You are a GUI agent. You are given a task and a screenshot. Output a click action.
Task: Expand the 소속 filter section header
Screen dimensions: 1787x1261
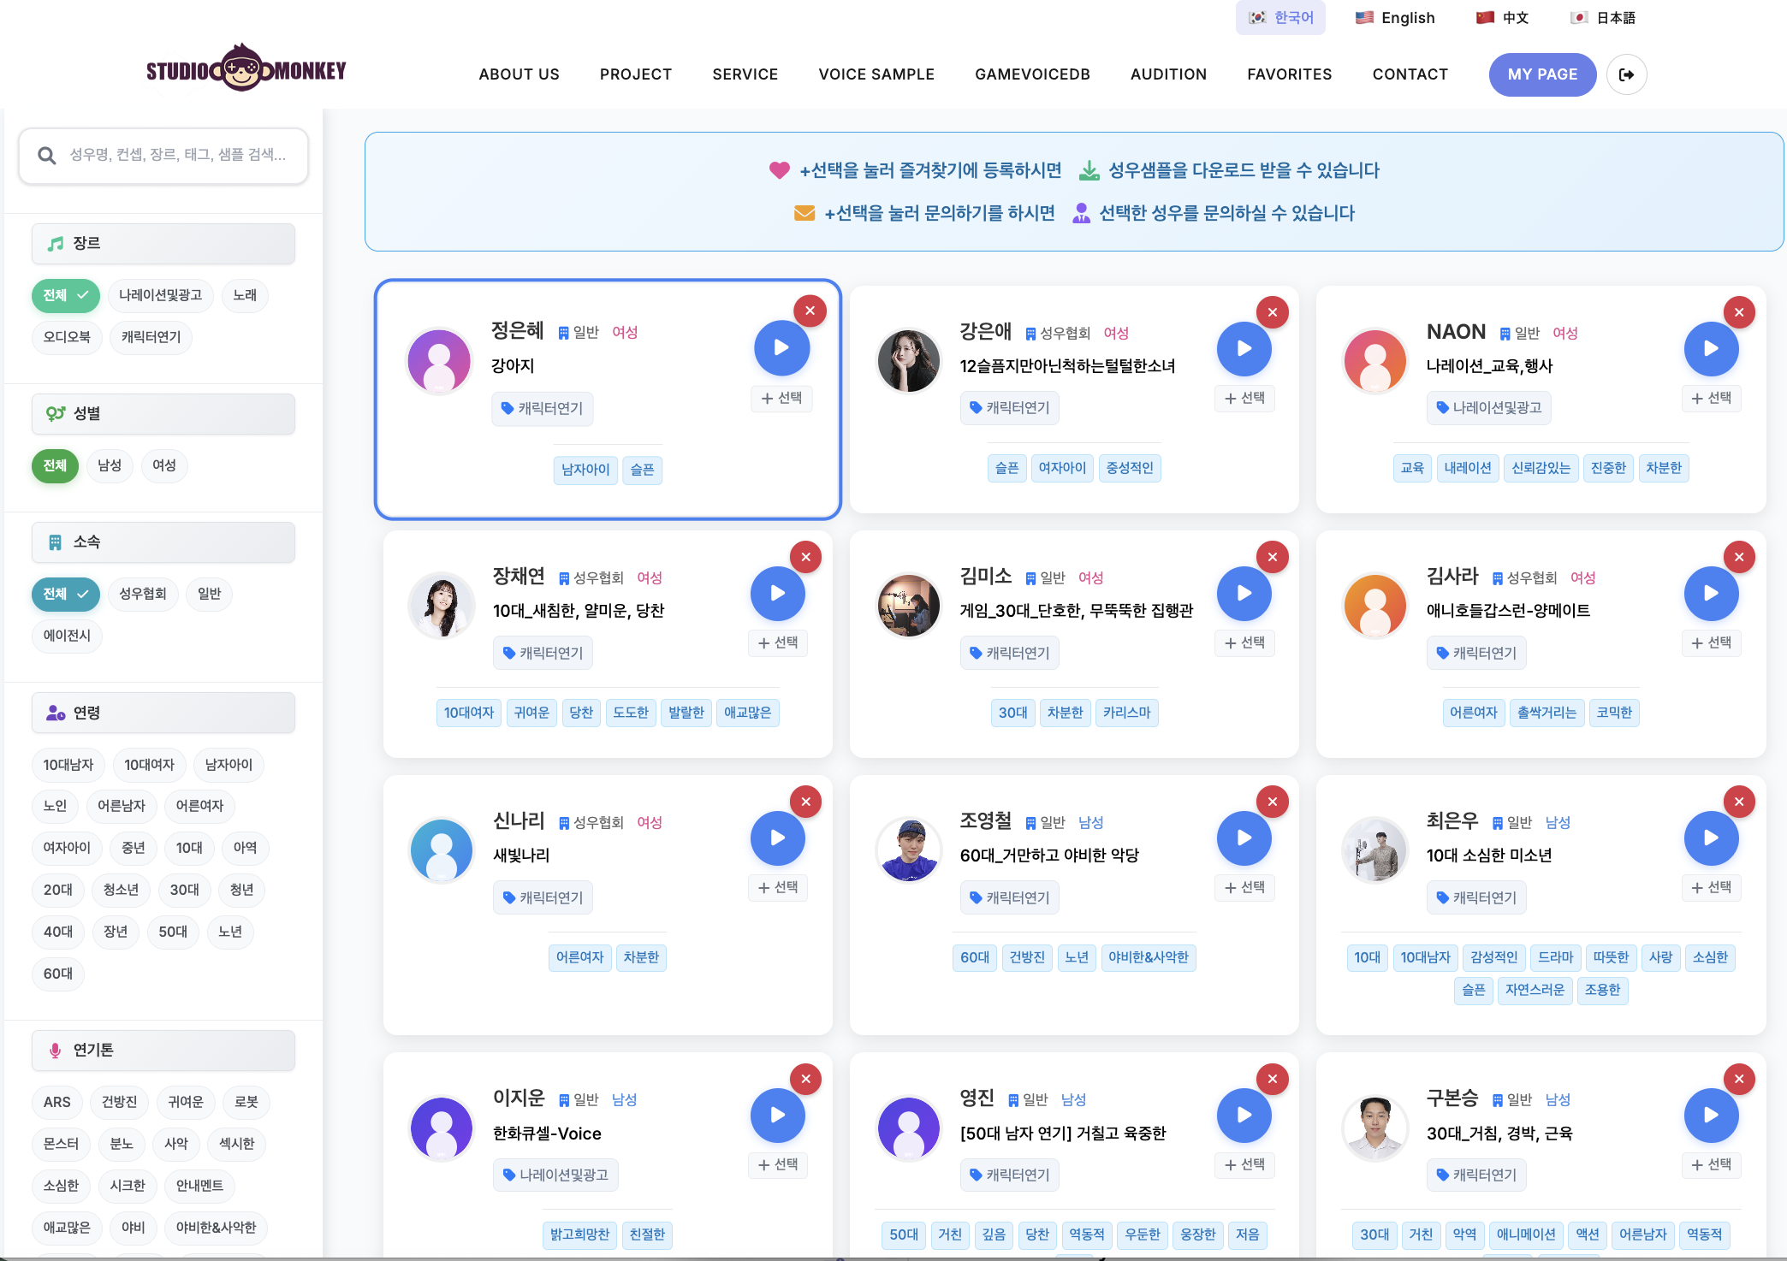[x=163, y=542]
